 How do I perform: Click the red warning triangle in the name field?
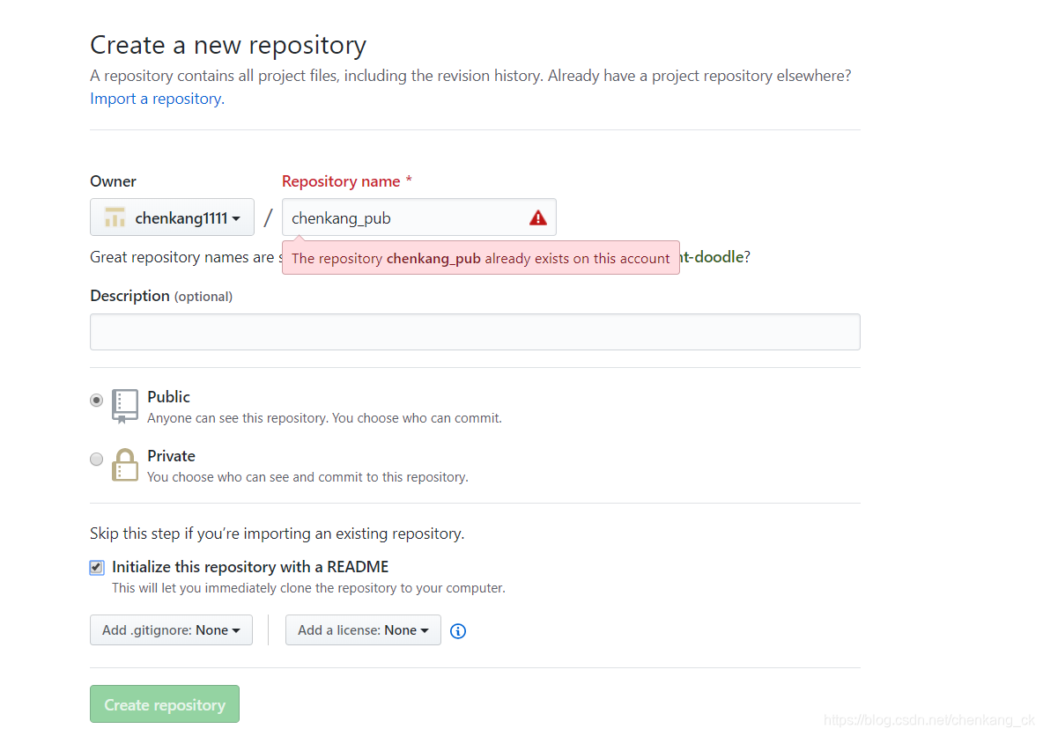click(x=537, y=217)
